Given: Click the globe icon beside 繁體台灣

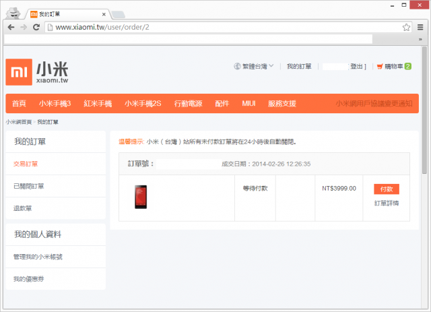Looking at the screenshot, I should click(x=237, y=66).
